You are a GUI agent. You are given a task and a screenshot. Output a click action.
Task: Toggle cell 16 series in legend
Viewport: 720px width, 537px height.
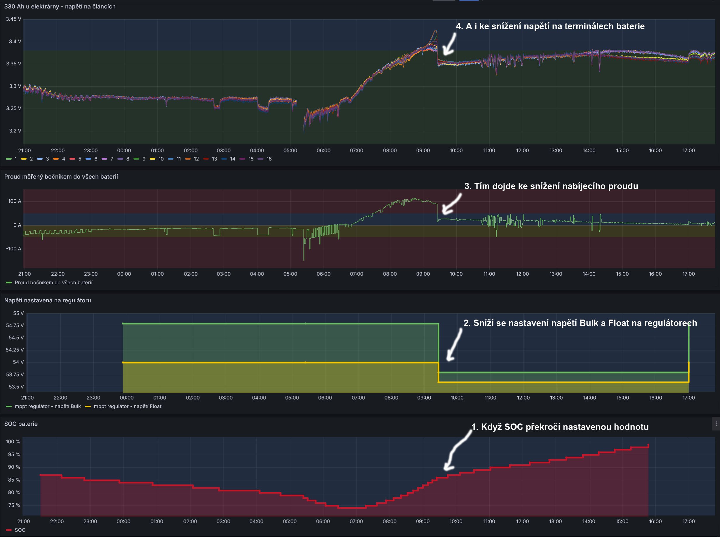pyautogui.click(x=269, y=159)
